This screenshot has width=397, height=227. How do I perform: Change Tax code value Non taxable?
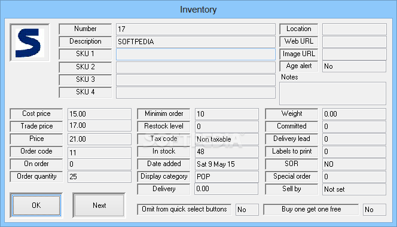pos(227,139)
